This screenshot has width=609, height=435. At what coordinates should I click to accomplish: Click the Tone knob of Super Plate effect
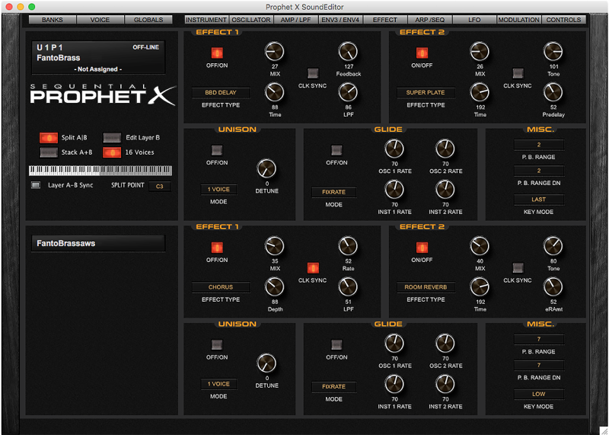553,53
